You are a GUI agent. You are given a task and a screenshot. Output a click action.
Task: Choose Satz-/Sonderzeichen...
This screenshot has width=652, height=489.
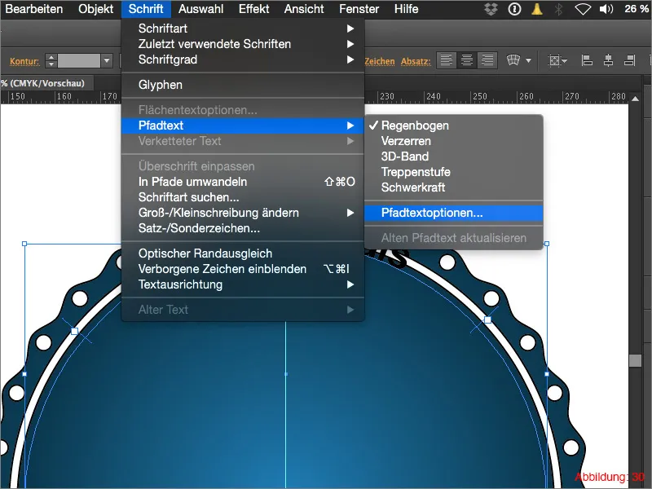243,228
